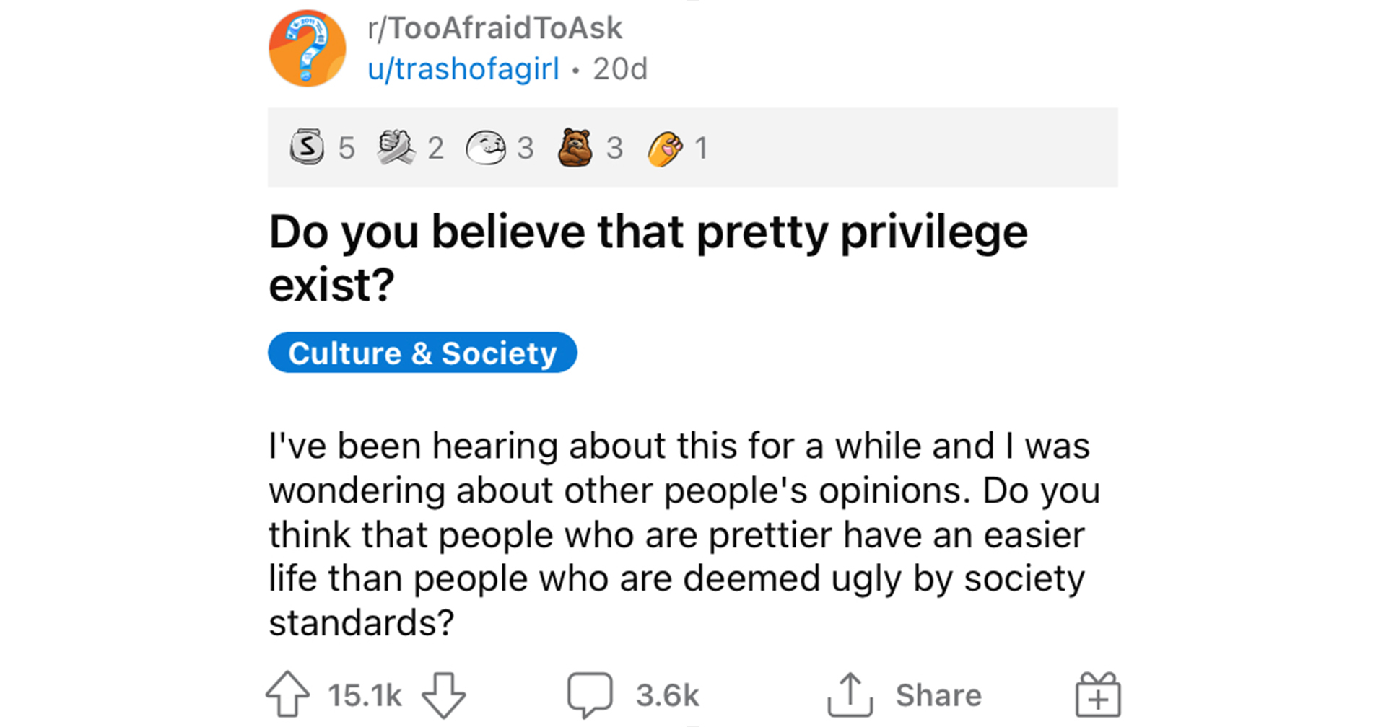Click the brown bear award icon
Screen dimensions: 1386x727
click(575, 147)
